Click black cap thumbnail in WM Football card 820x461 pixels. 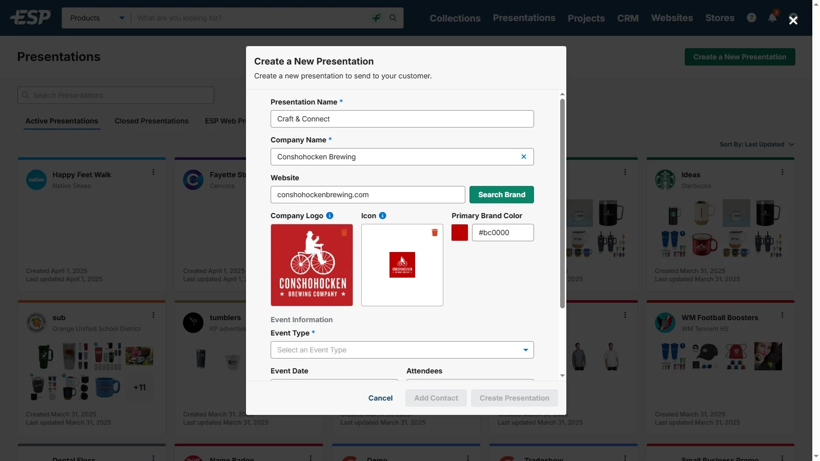click(705, 355)
